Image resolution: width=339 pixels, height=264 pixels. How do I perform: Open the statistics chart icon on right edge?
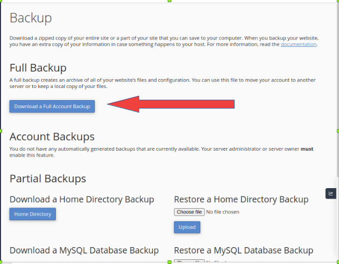pyautogui.click(x=331, y=193)
